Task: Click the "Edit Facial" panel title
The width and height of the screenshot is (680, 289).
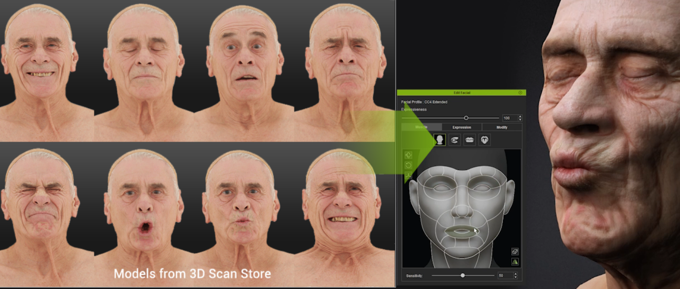Action: [x=461, y=92]
